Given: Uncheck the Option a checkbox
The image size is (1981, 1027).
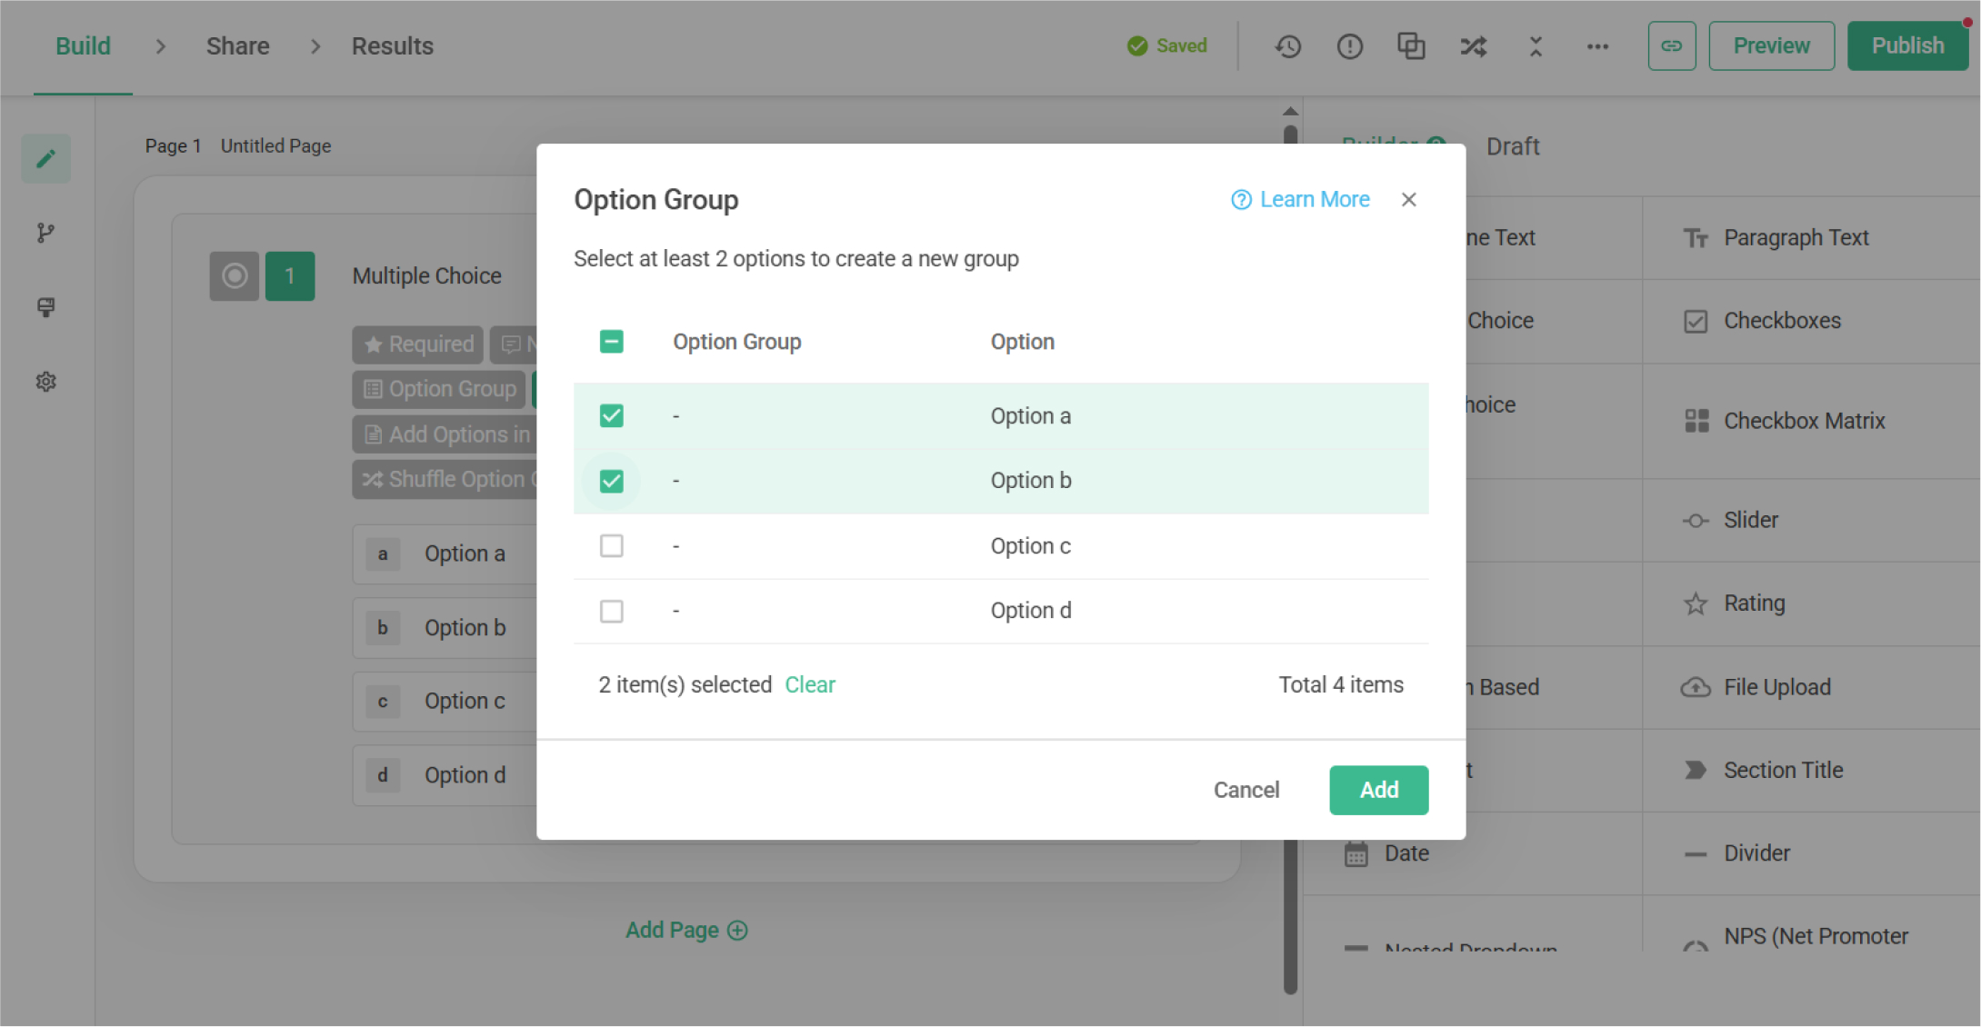Looking at the screenshot, I should point(612,416).
